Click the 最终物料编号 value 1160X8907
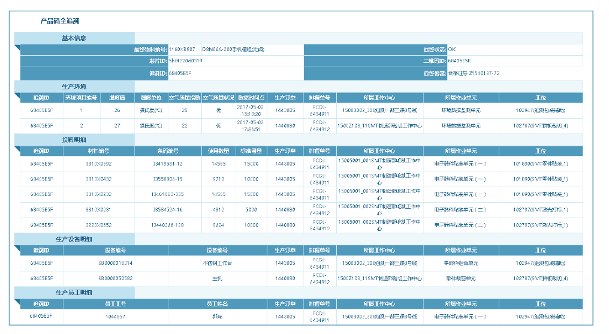Screen dimensions: 609x334 point(182,49)
